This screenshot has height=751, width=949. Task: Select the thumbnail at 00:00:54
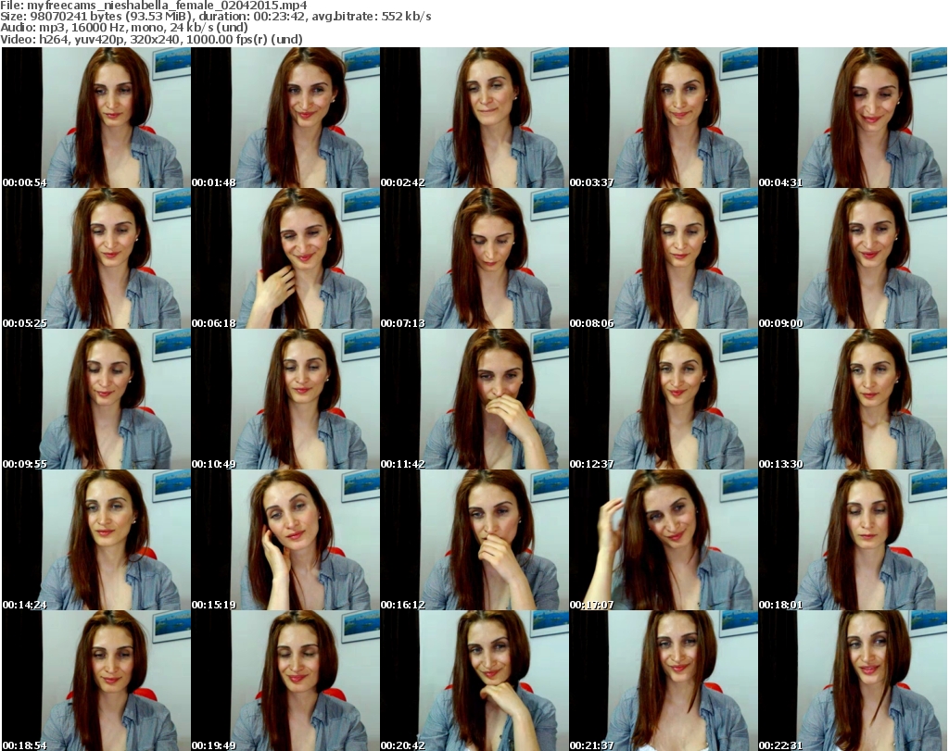click(96, 118)
